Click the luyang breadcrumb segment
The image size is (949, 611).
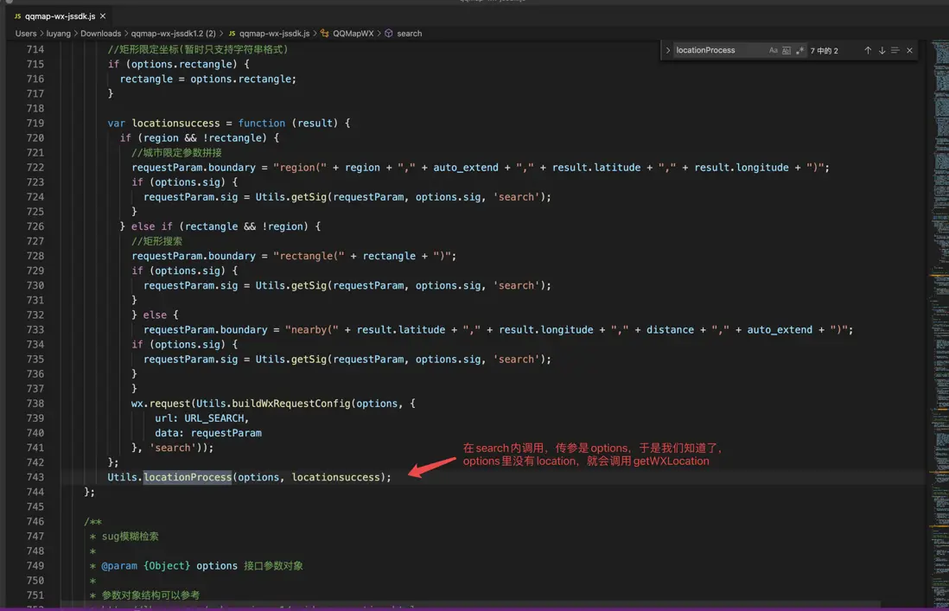pos(58,34)
